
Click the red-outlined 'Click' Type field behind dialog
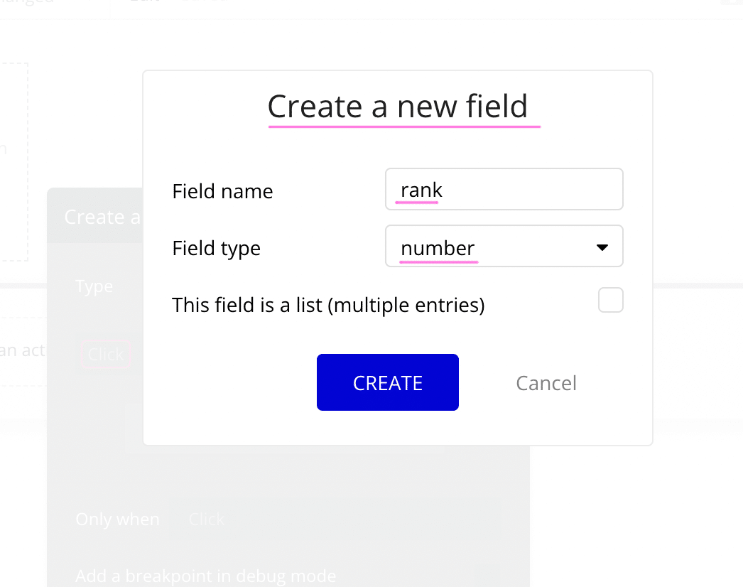pyautogui.click(x=106, y=354)
